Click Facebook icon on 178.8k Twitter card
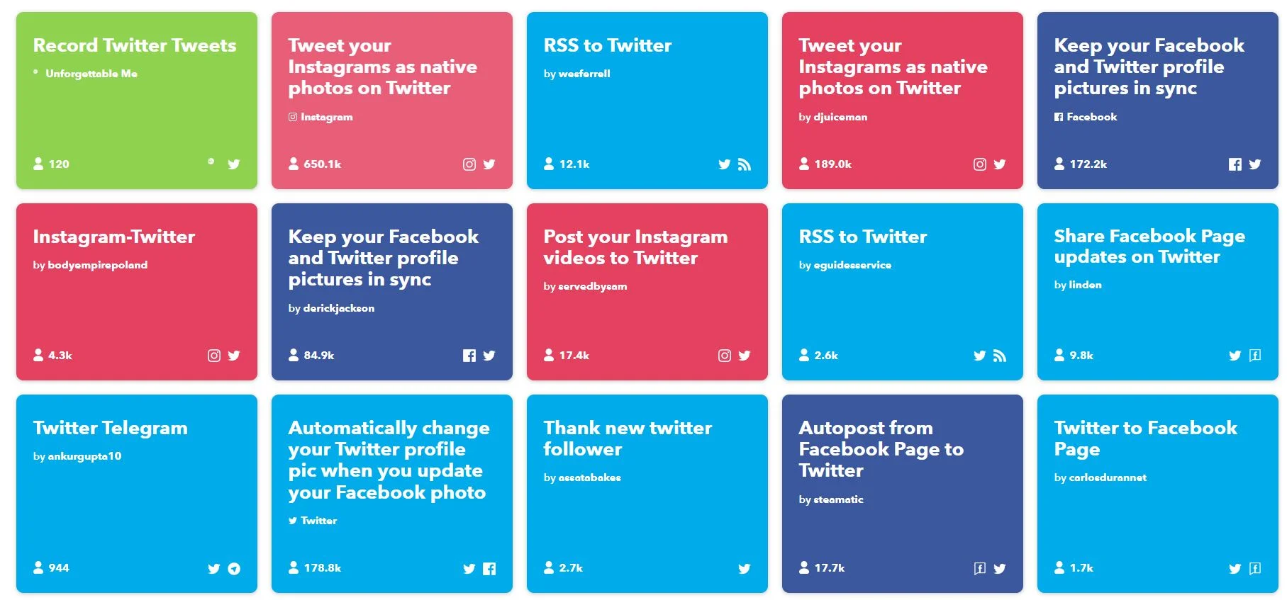Screen dimensions: 1287x600 489,568
